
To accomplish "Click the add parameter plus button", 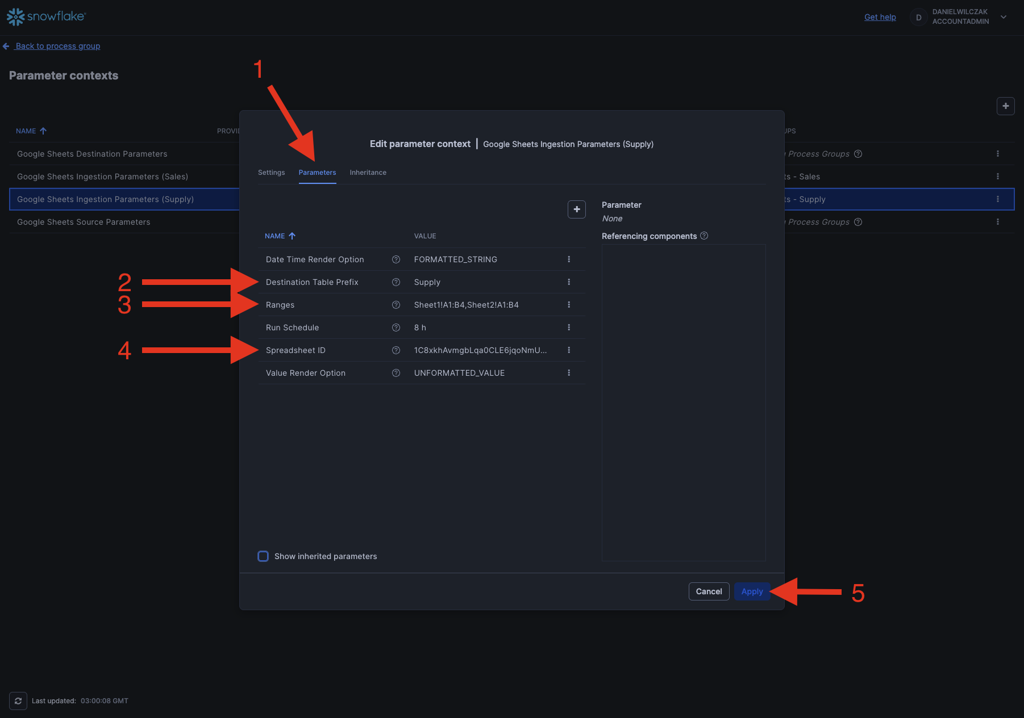I will point(576,209).
